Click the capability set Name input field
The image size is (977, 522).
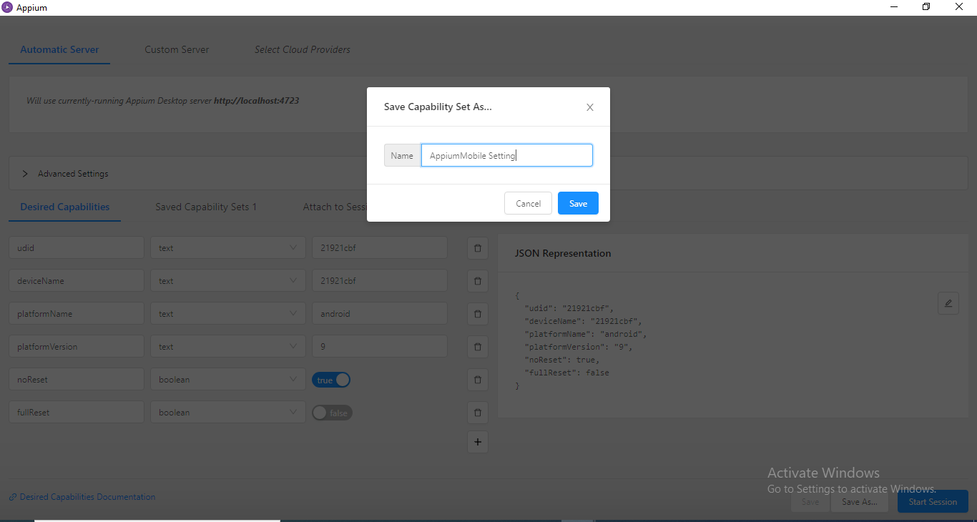(x=506, y=156)
